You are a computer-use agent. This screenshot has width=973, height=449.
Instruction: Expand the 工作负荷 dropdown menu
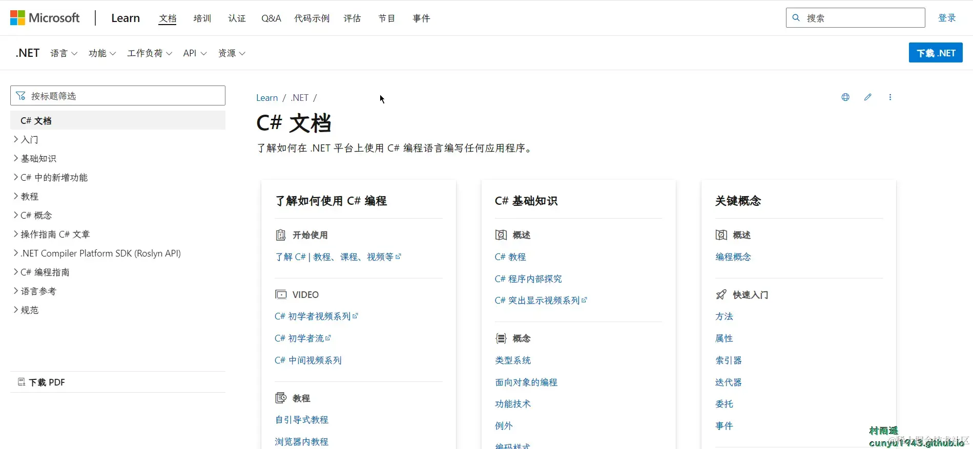(150, 53)
